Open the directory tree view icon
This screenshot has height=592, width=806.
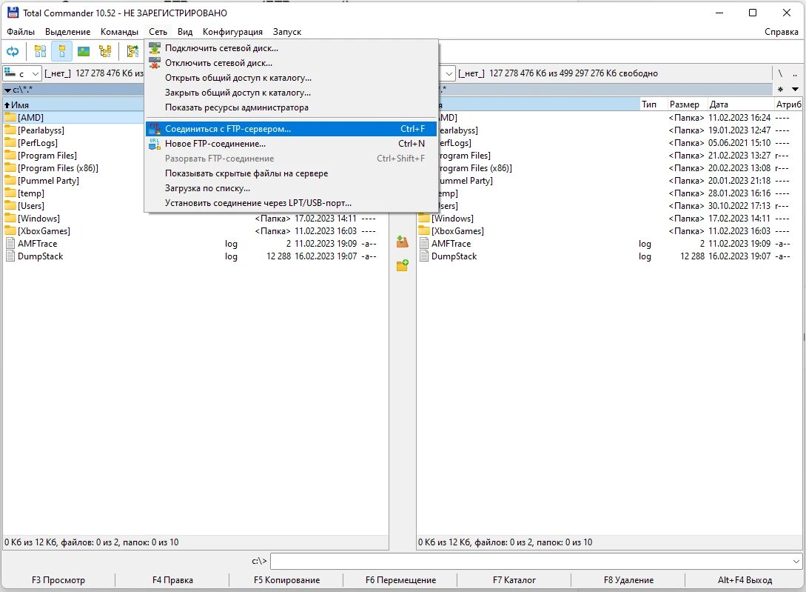(105, 51)
